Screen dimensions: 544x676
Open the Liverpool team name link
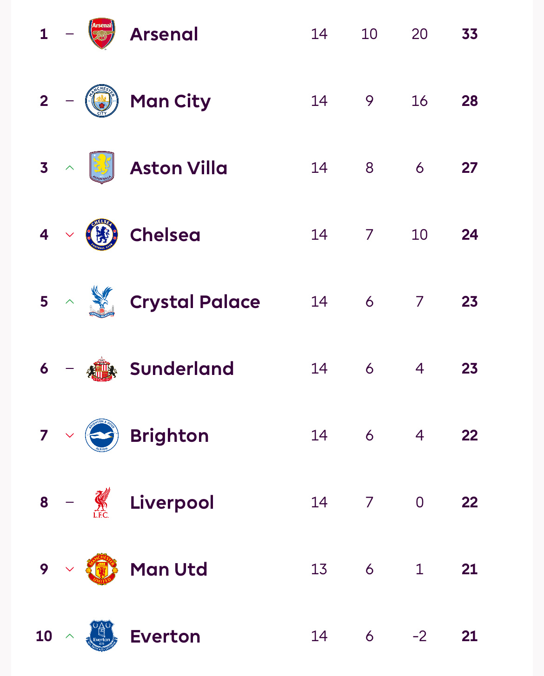click(x=172, y=503)
